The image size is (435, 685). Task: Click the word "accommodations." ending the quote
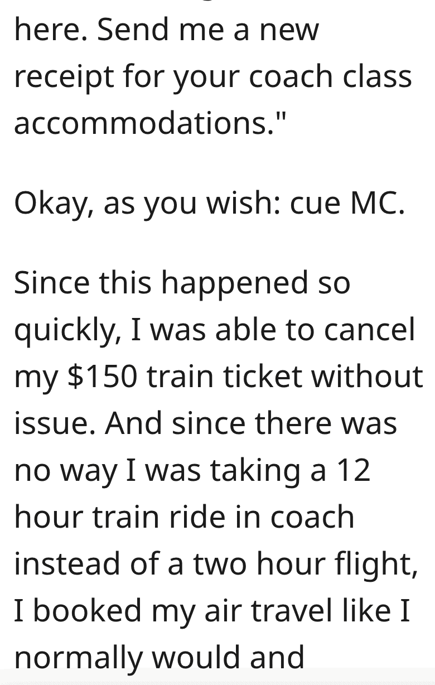point(145,122)
